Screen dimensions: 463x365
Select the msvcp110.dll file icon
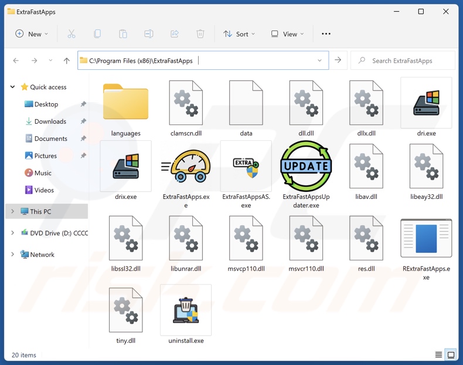[x=246, y=238]
